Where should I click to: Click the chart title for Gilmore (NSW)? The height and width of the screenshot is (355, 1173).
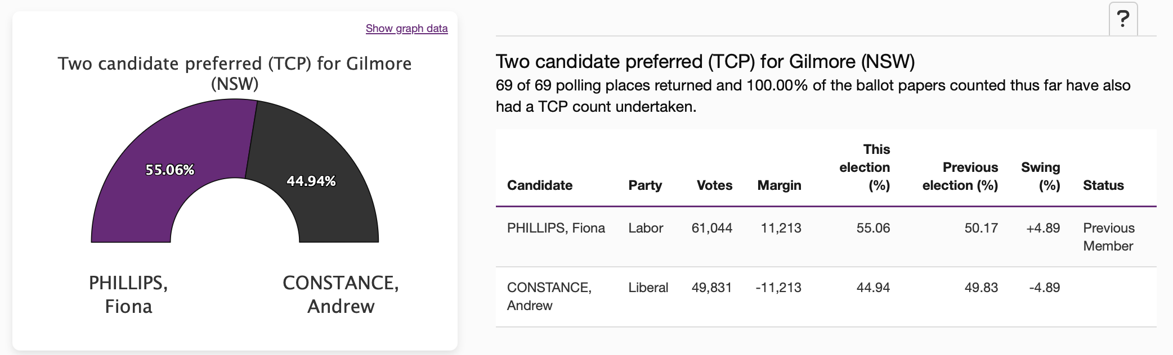pyautogui.click(x=235, y=73)
